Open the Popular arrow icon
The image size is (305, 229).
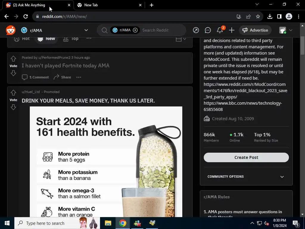tap(196, 30)
